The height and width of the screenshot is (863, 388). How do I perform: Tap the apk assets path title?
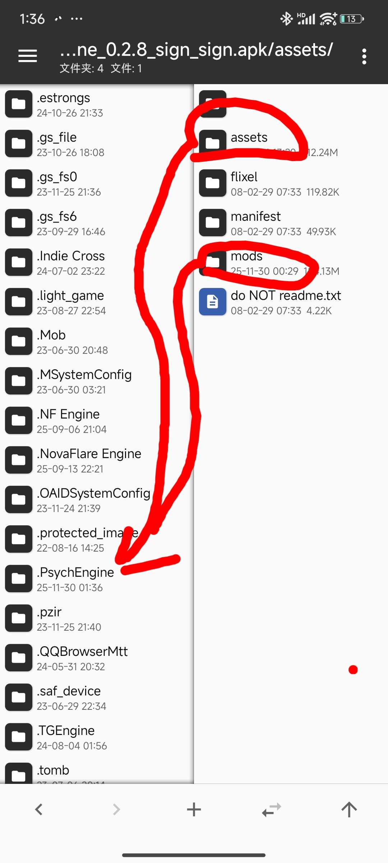197,50
